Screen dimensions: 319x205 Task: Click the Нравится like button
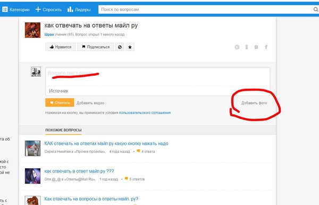tap(61, 47)
